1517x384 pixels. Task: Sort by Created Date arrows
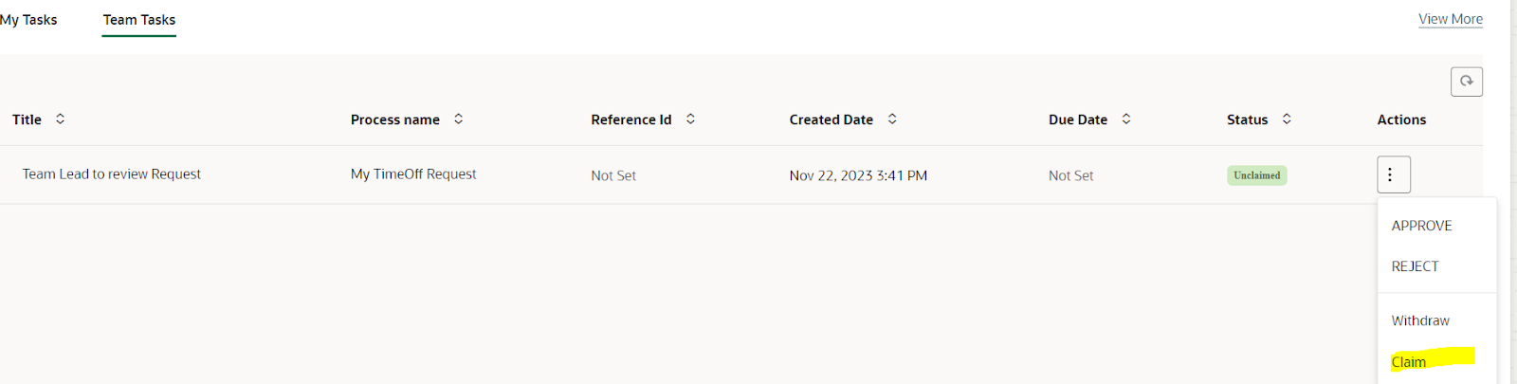click(892, 119)
